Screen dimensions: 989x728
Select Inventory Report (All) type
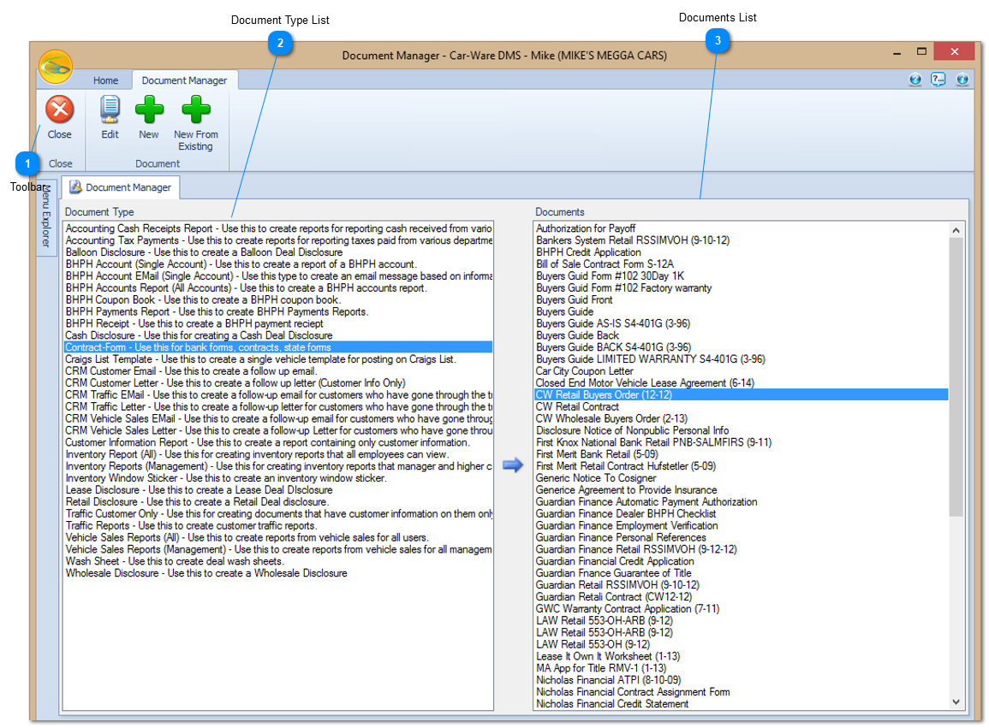coord(278,455)
